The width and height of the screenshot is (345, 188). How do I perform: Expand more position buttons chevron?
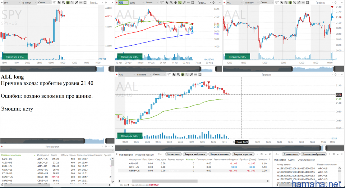click(x=257, y=154)
